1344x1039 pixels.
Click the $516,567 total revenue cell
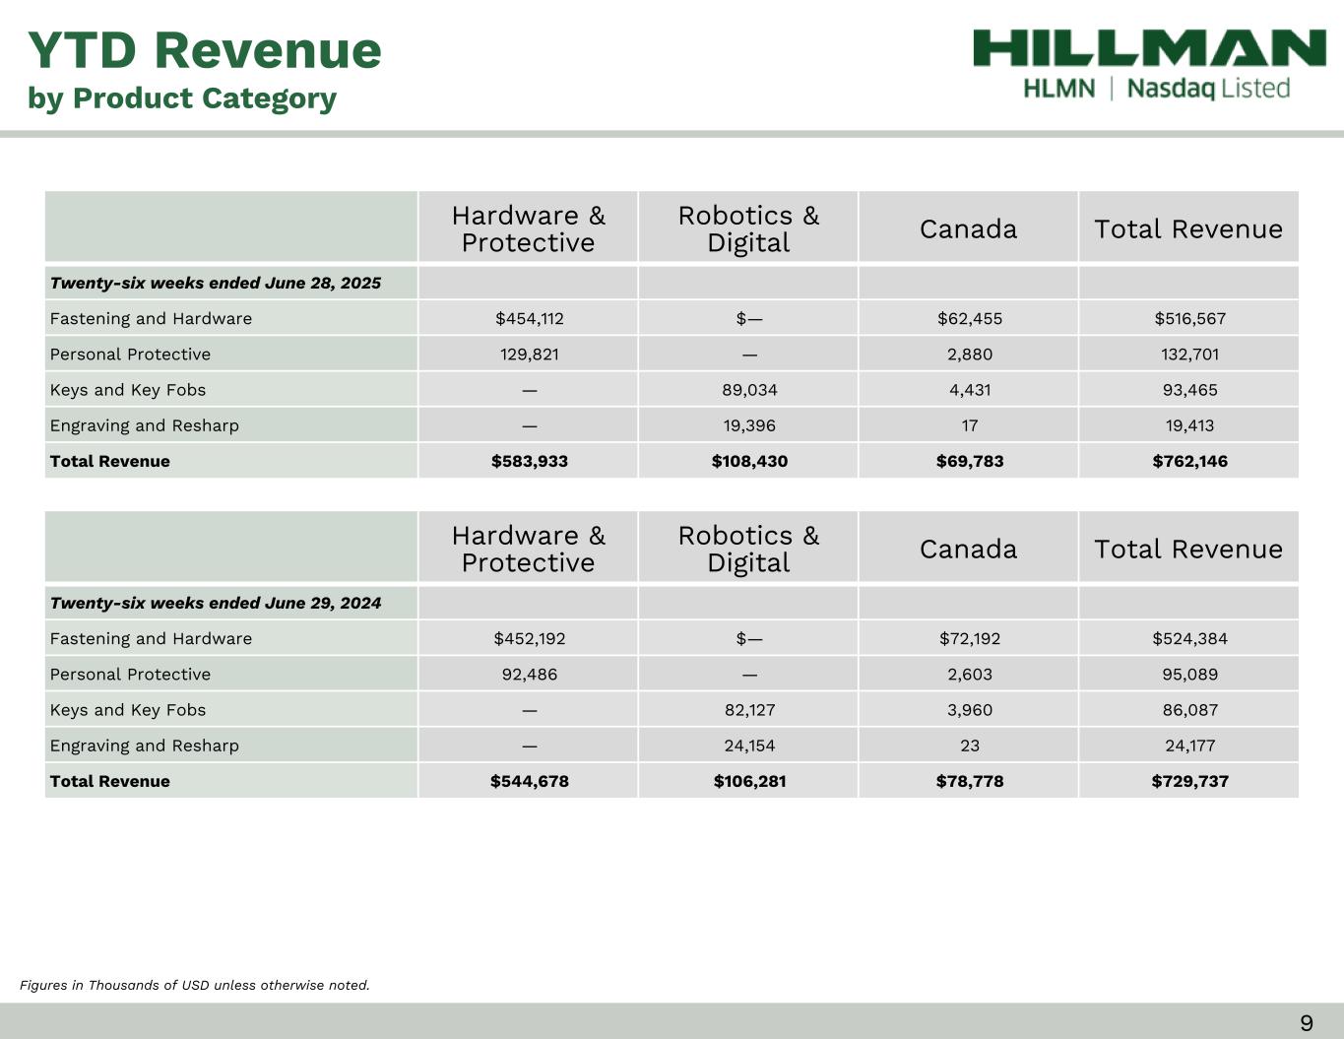[1189, 318]
